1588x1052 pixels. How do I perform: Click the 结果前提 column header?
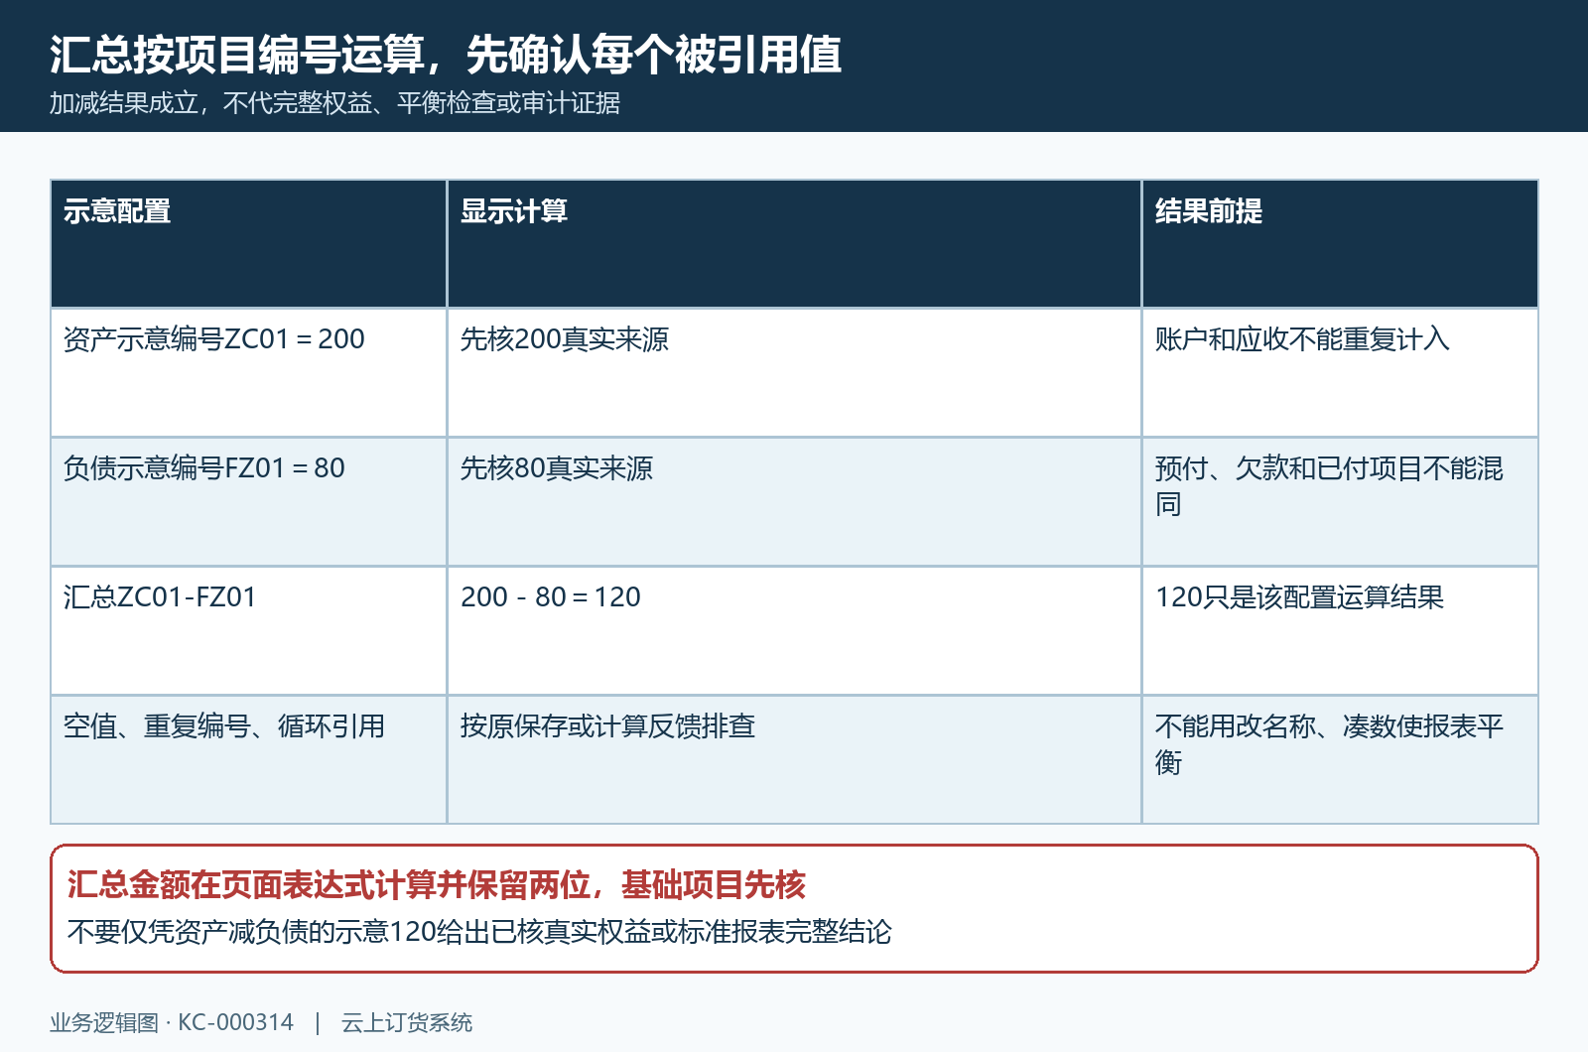pos(1340,244)
